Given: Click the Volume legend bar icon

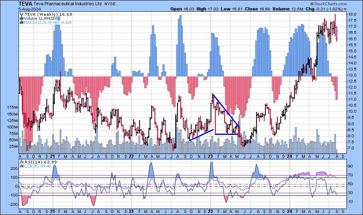Looking at the screenshot, I should click(21, 18).
